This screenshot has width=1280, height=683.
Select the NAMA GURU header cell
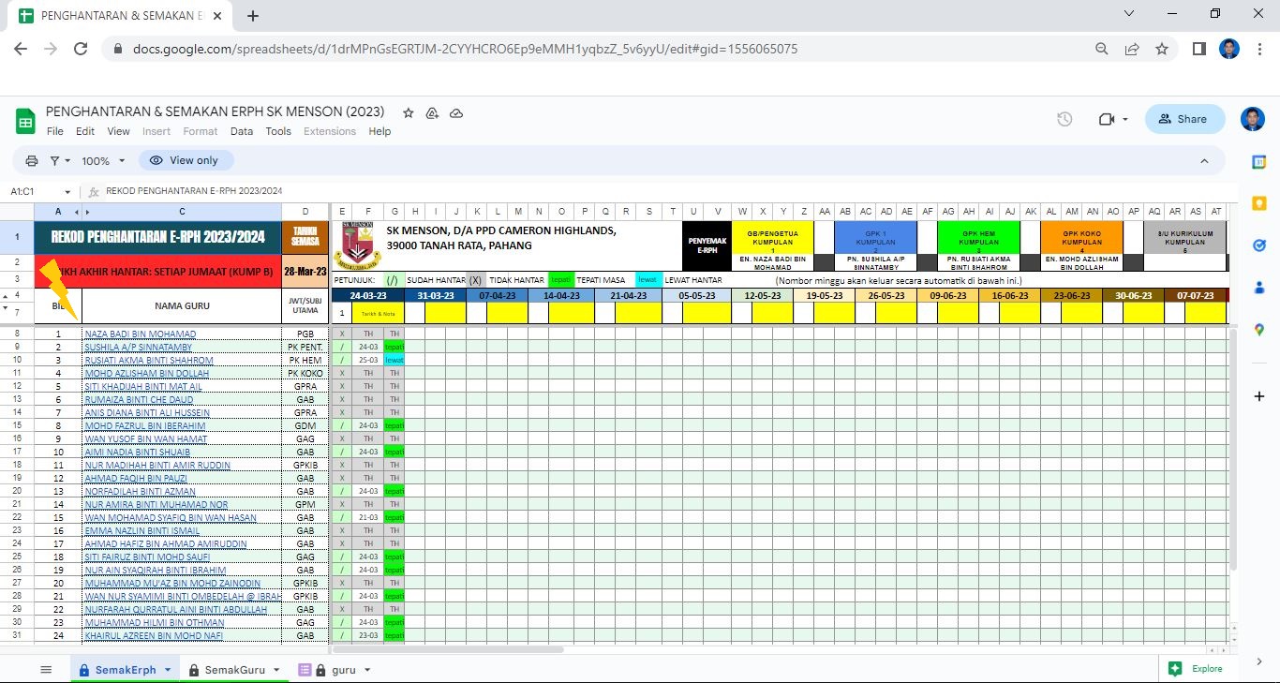[182, 305]
